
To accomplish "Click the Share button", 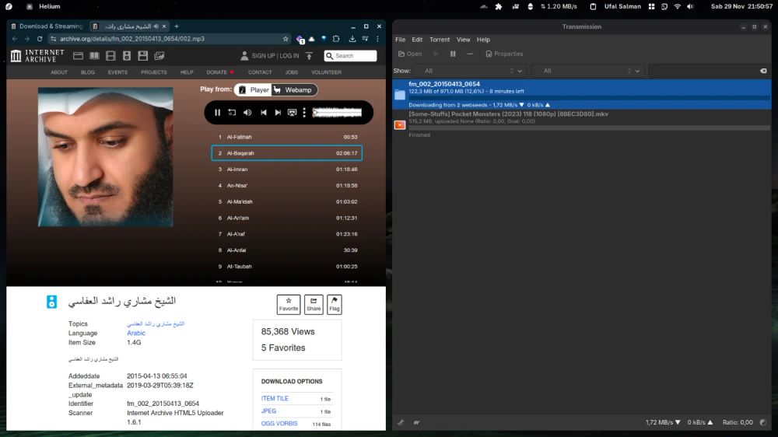I will 314,304.
